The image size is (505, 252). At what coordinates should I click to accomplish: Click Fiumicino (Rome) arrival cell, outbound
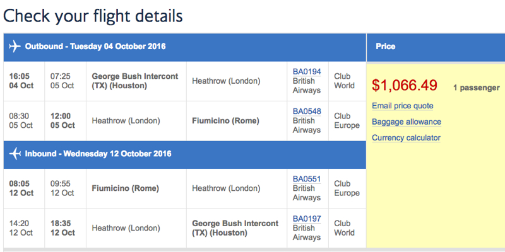pyautogui.click(x=225, y=121)
